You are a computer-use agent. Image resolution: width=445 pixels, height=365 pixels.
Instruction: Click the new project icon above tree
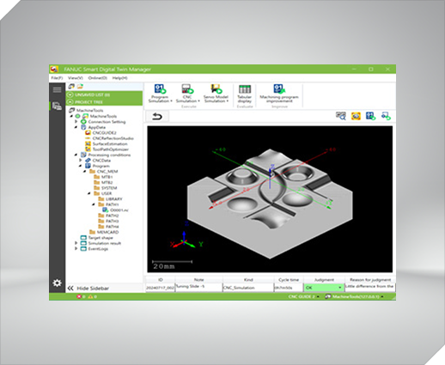pyautogui.click(x=71, y=86)
